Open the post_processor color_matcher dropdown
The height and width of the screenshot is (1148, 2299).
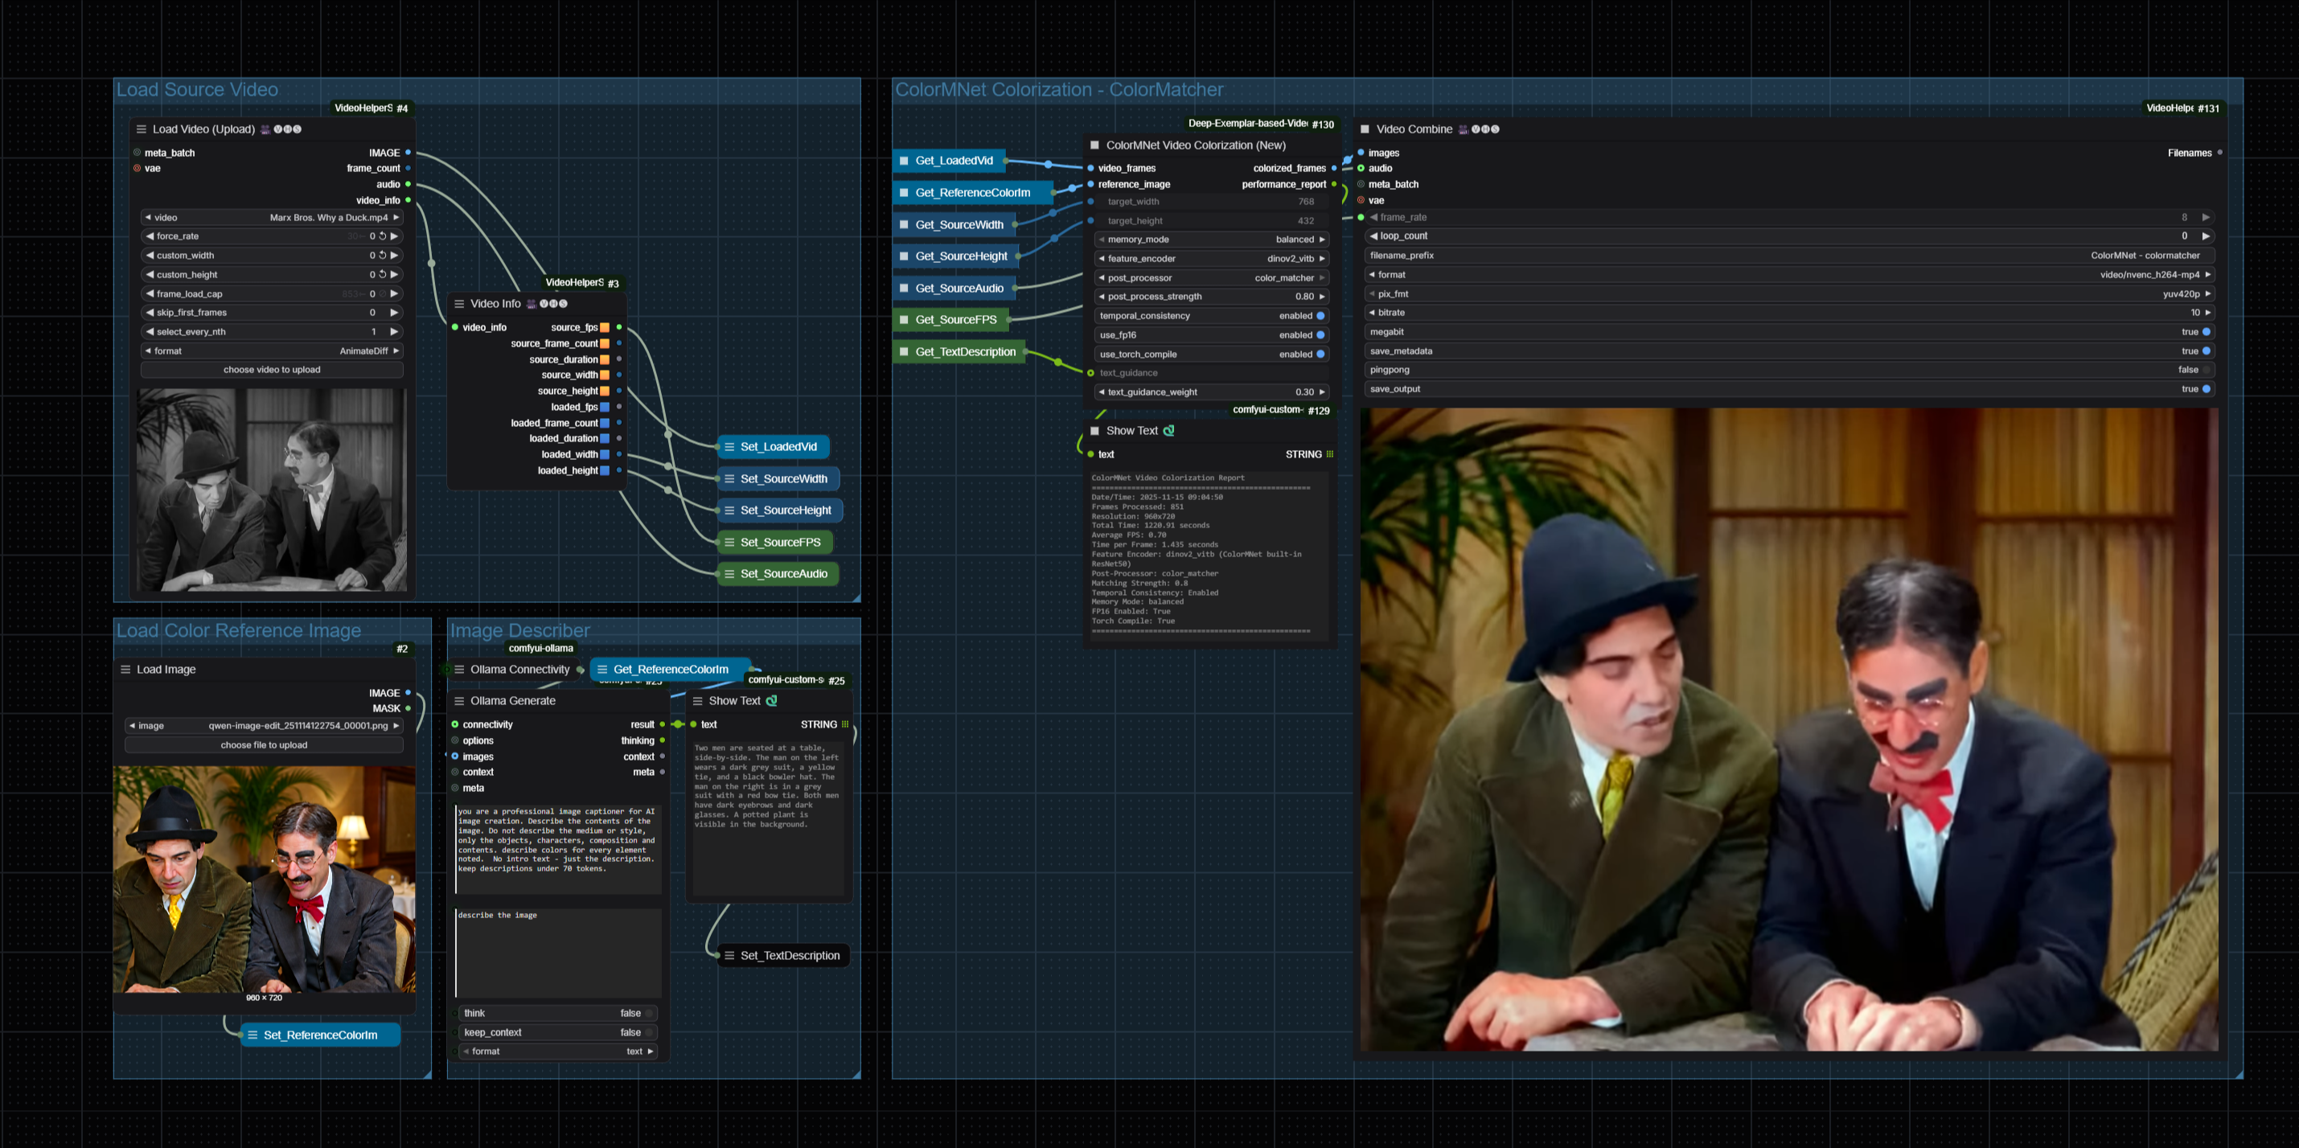click(1212, 278)
